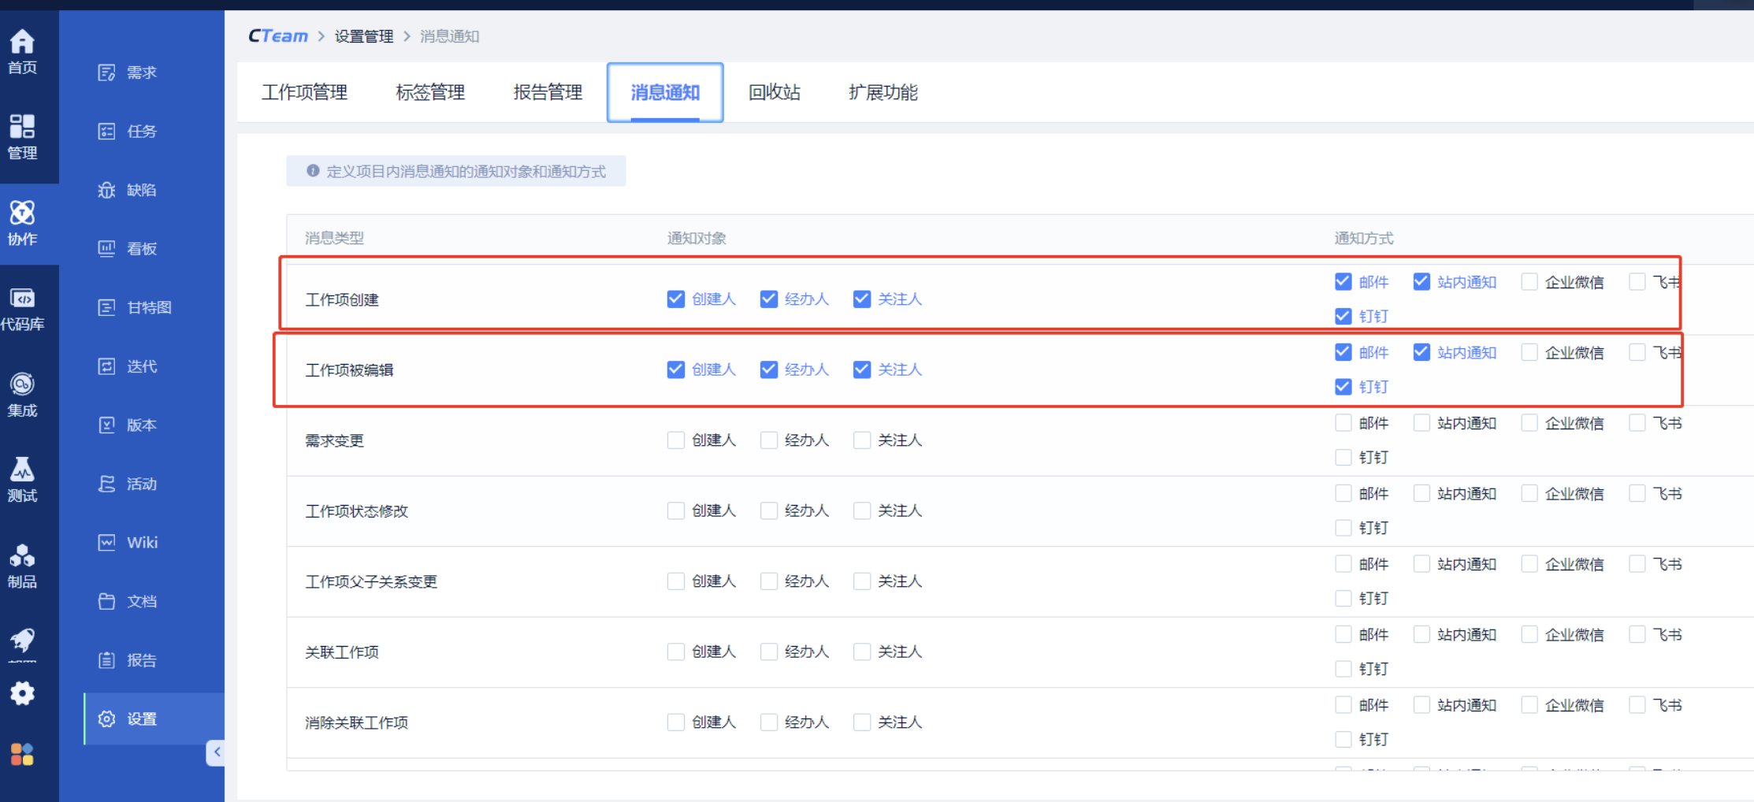Uncheck 站内通知 for 工作项创建

click(x=1421, y=282)
